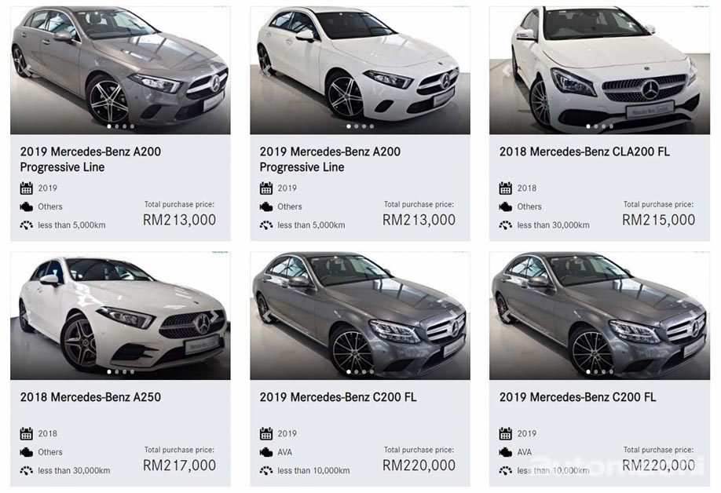The image size is (721, 493).
Task: Click the mileage gauge icon beside less than 30,000km on CLA200
Action: (506, 225)
